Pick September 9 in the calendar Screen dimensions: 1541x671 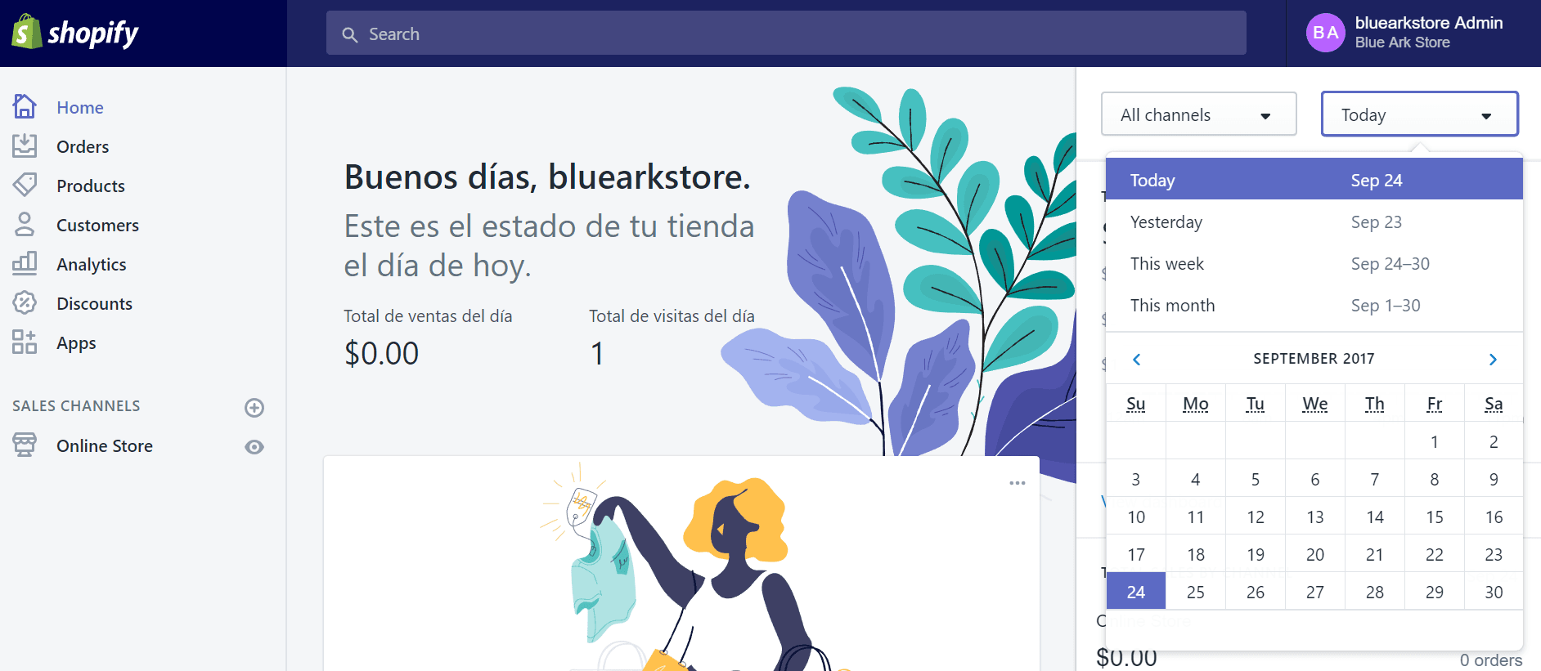pos(1494,478)
